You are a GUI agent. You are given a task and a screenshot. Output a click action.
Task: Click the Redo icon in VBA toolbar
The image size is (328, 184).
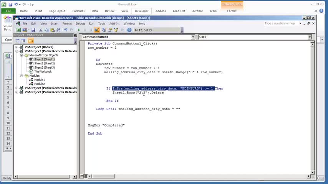71,30
